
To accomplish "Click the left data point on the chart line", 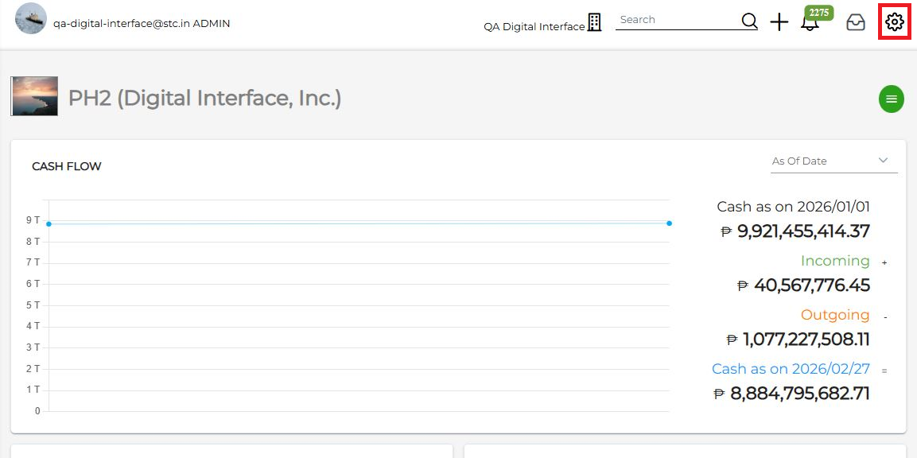I will coord(49,224).
